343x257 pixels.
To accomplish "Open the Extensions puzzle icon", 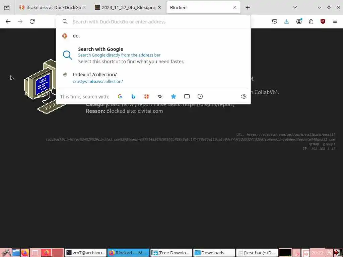I will point(311,21).
